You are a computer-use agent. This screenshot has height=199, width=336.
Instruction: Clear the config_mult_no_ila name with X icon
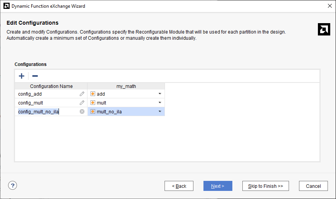pos(82,111)
